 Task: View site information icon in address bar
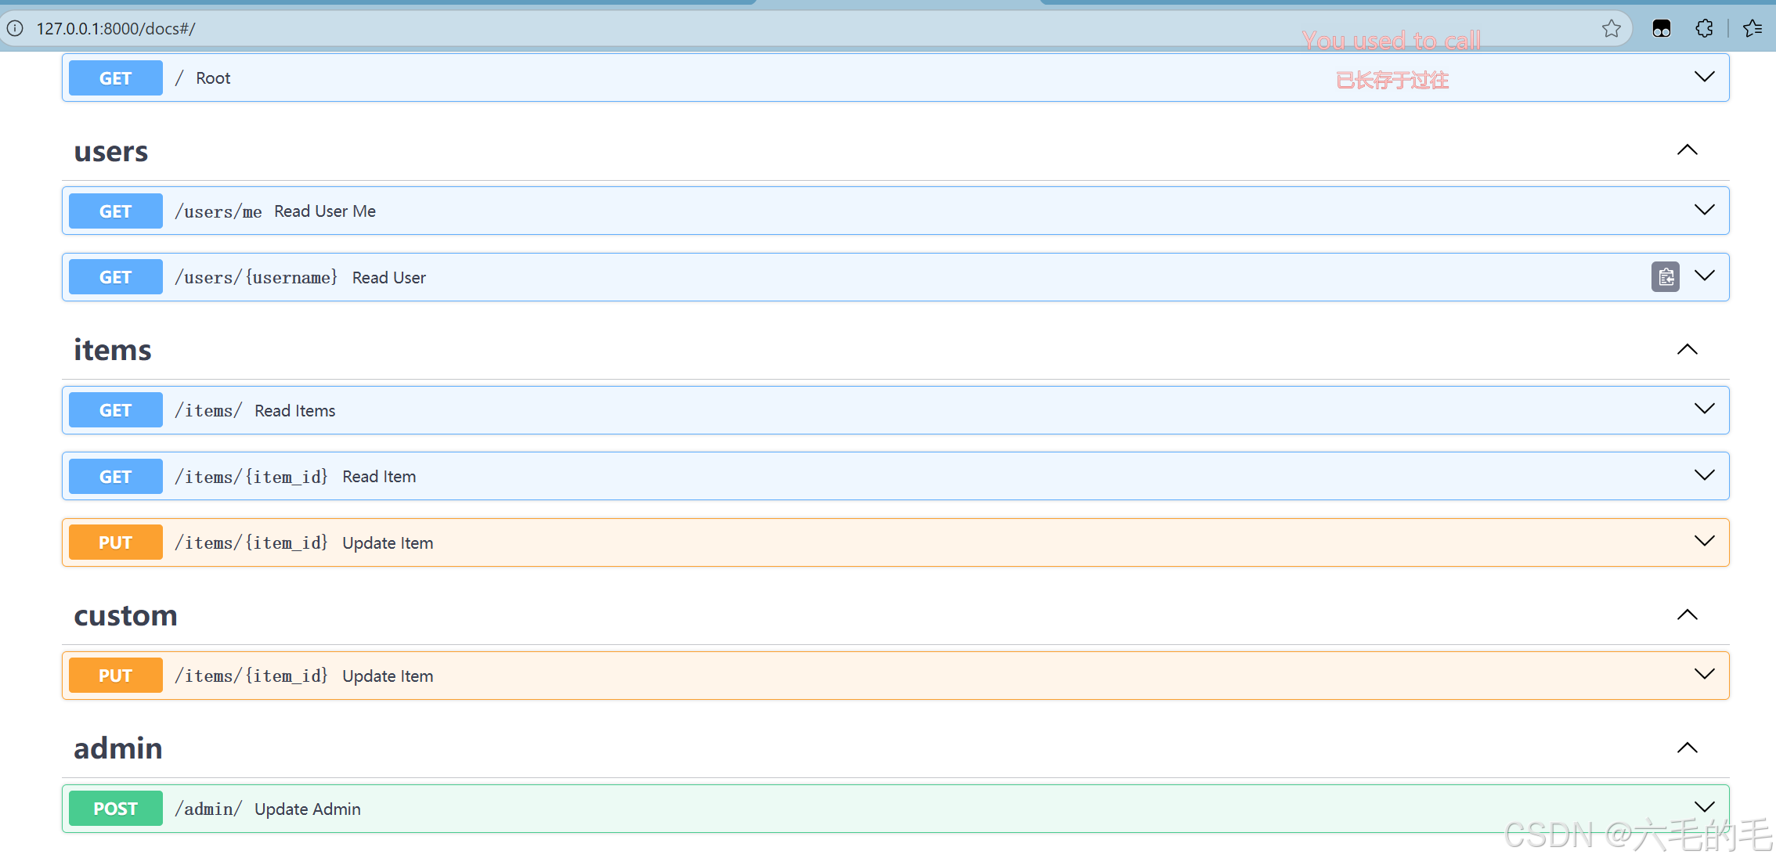(x=15, y=29)
